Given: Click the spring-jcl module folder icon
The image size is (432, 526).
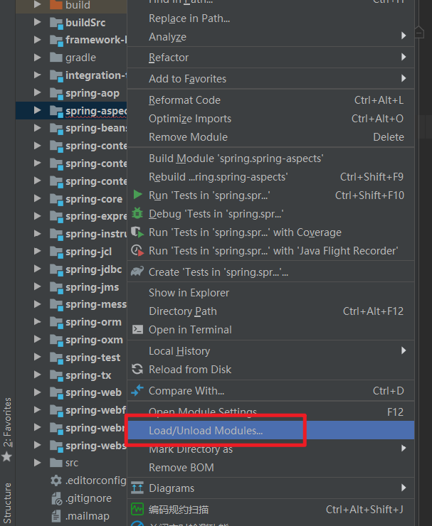Looking at the screenshot, I should pyautogui.click(x=56, y=252).
